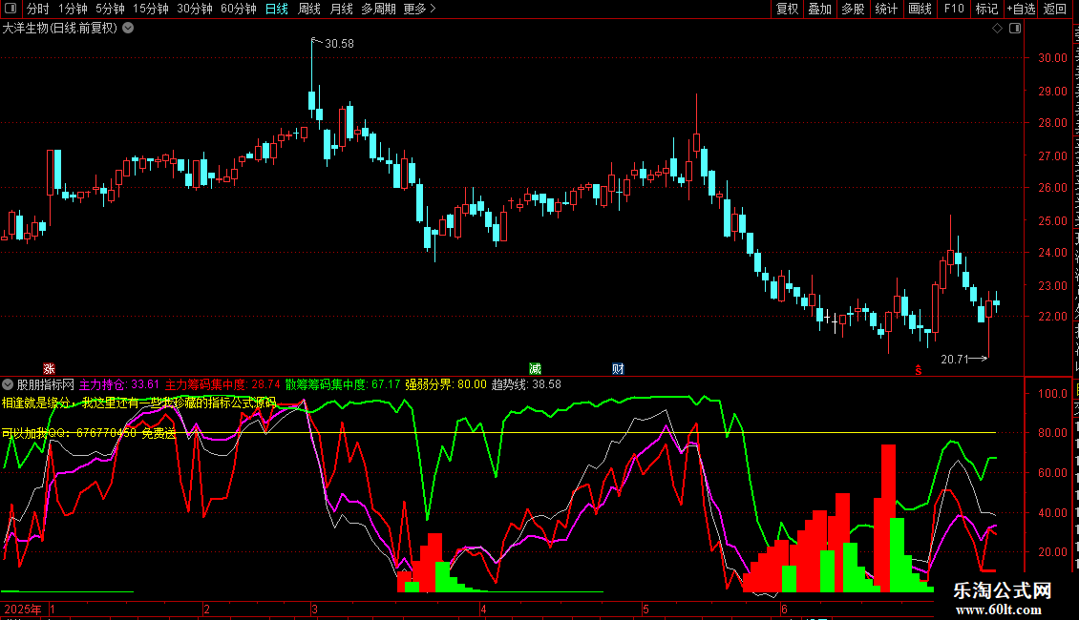Switch to the 周线 weekly chart
Viewport: 1079px width, 620px height.
309,9
